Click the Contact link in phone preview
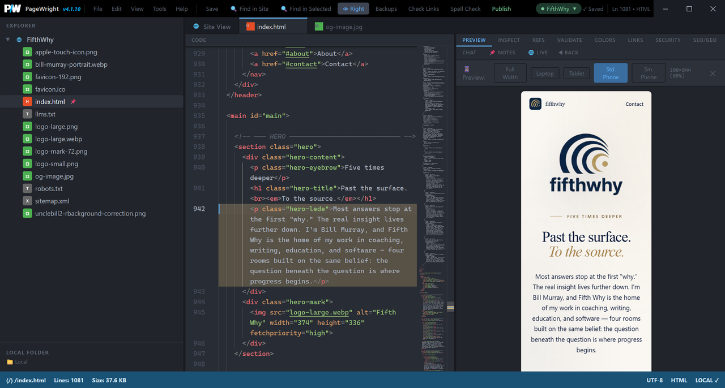 coord(634,104)
